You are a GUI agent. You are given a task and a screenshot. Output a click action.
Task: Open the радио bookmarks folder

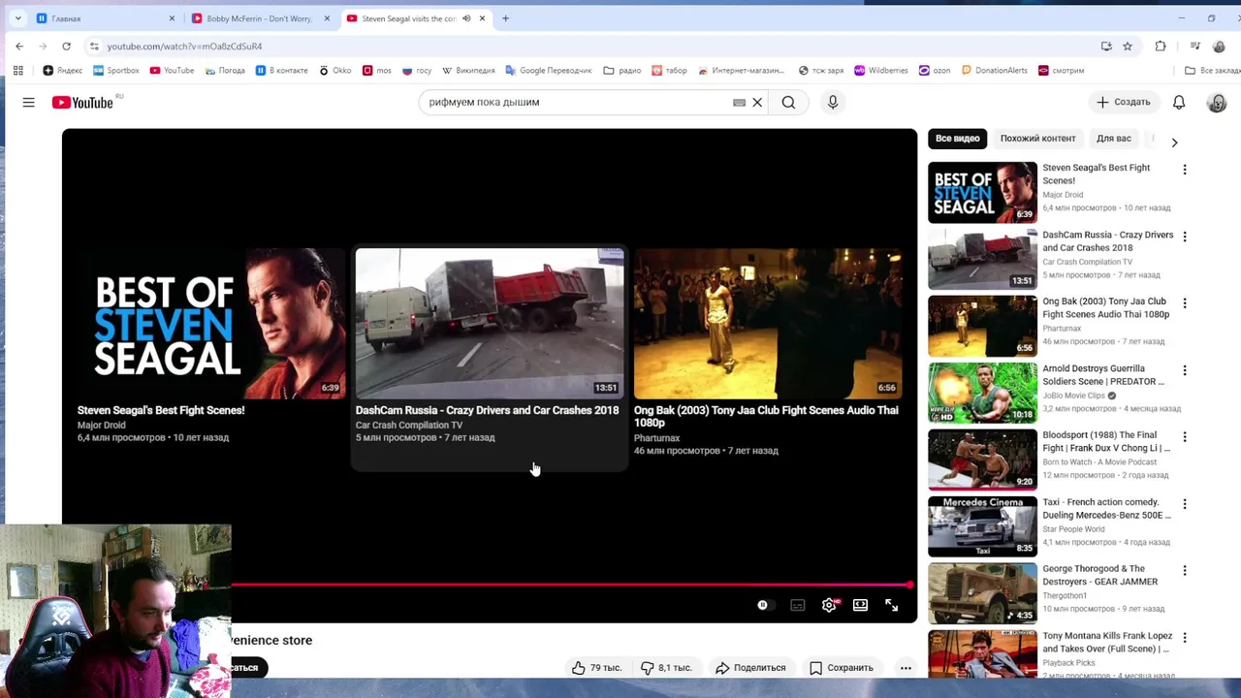click(622, 70)
